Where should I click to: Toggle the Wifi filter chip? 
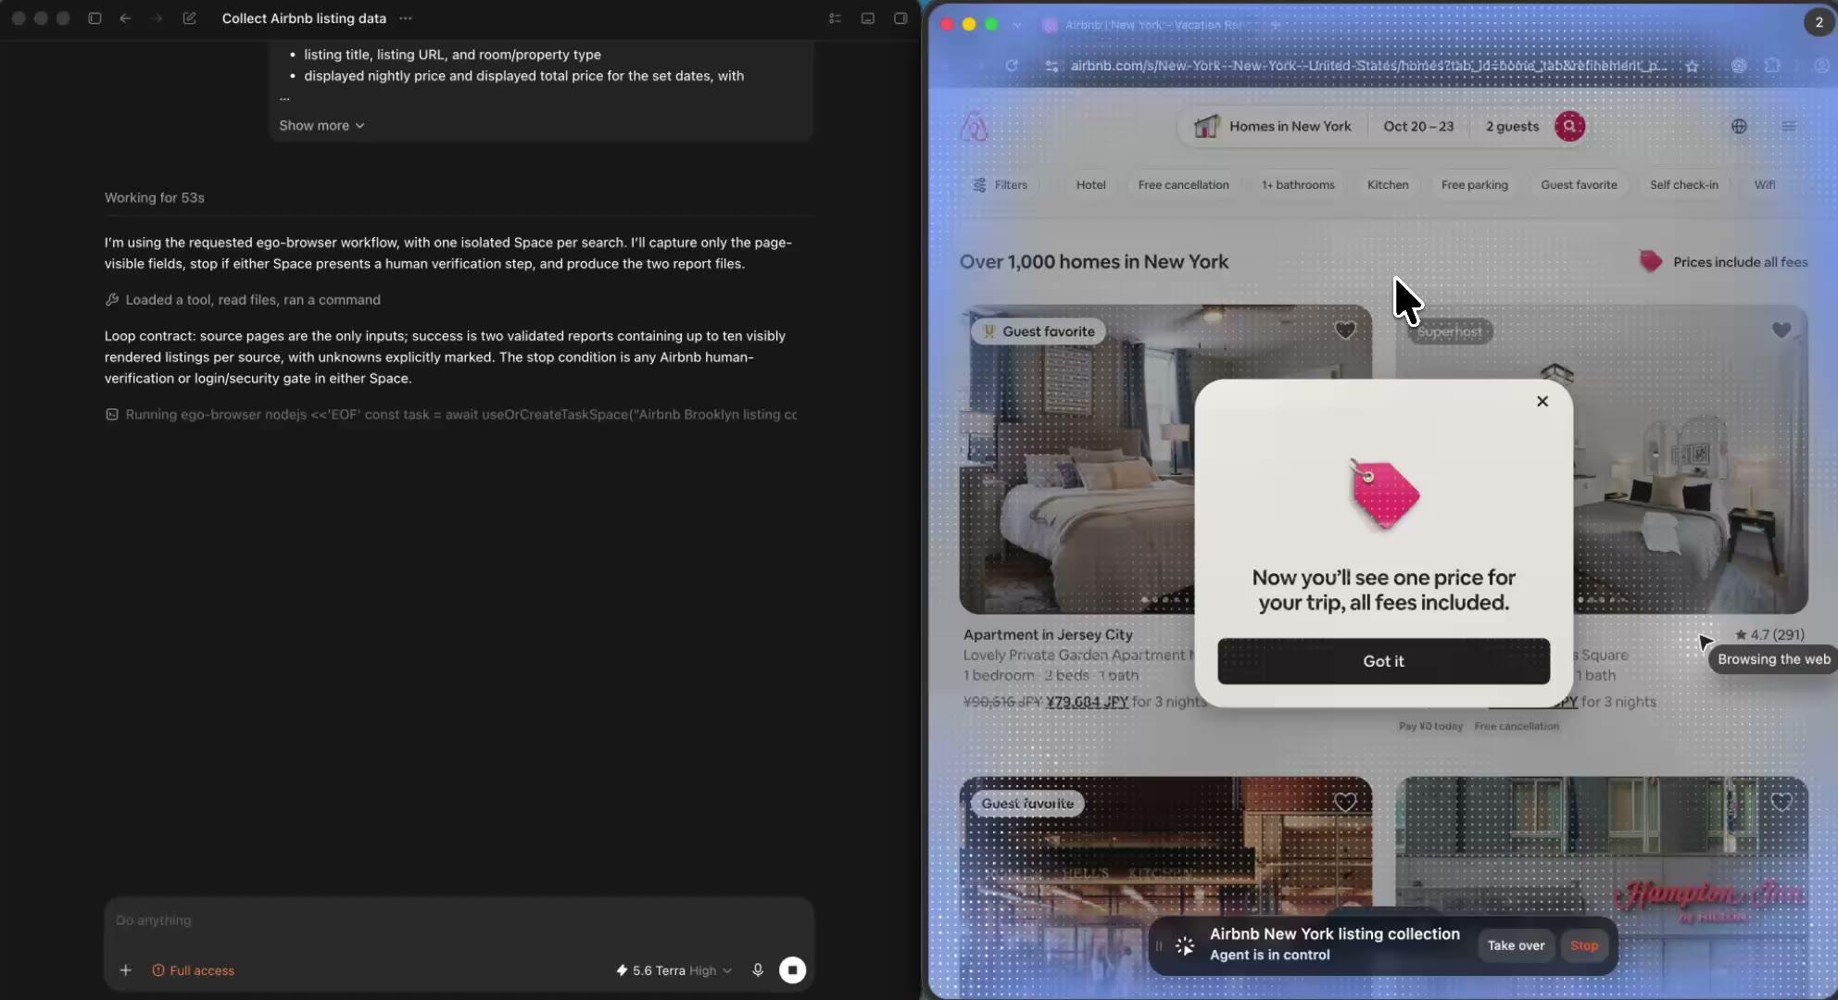pos(1765,185)
